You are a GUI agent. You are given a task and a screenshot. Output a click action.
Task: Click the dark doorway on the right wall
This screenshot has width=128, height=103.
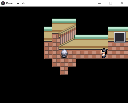(120, 37)
